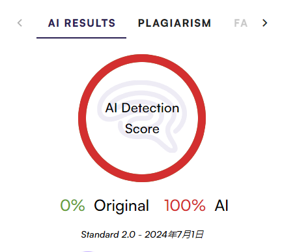
Task: Click the green 0% value
Action: pos(72,205)
